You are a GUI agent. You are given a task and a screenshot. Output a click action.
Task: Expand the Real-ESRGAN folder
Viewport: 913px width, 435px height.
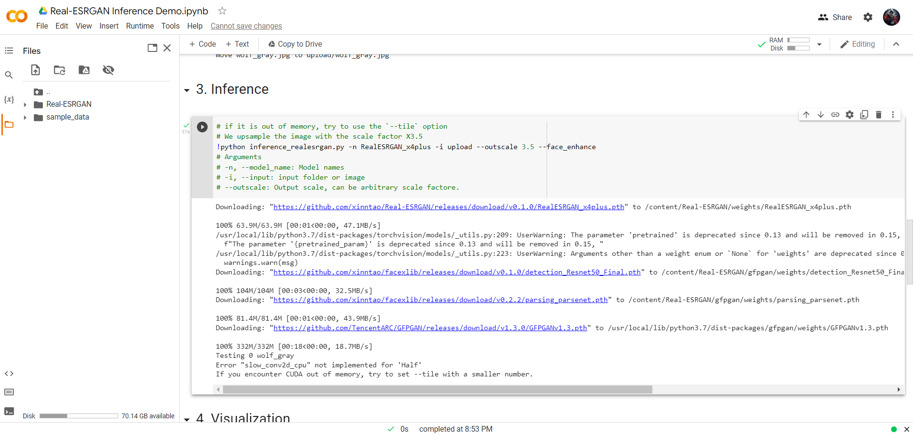point(25,104)
